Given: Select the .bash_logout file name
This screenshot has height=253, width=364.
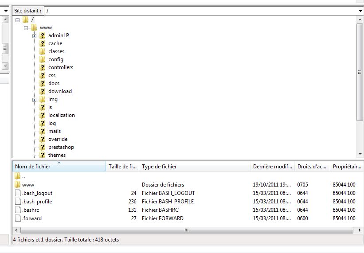Looking at the screenshot, I should [37, 193].
